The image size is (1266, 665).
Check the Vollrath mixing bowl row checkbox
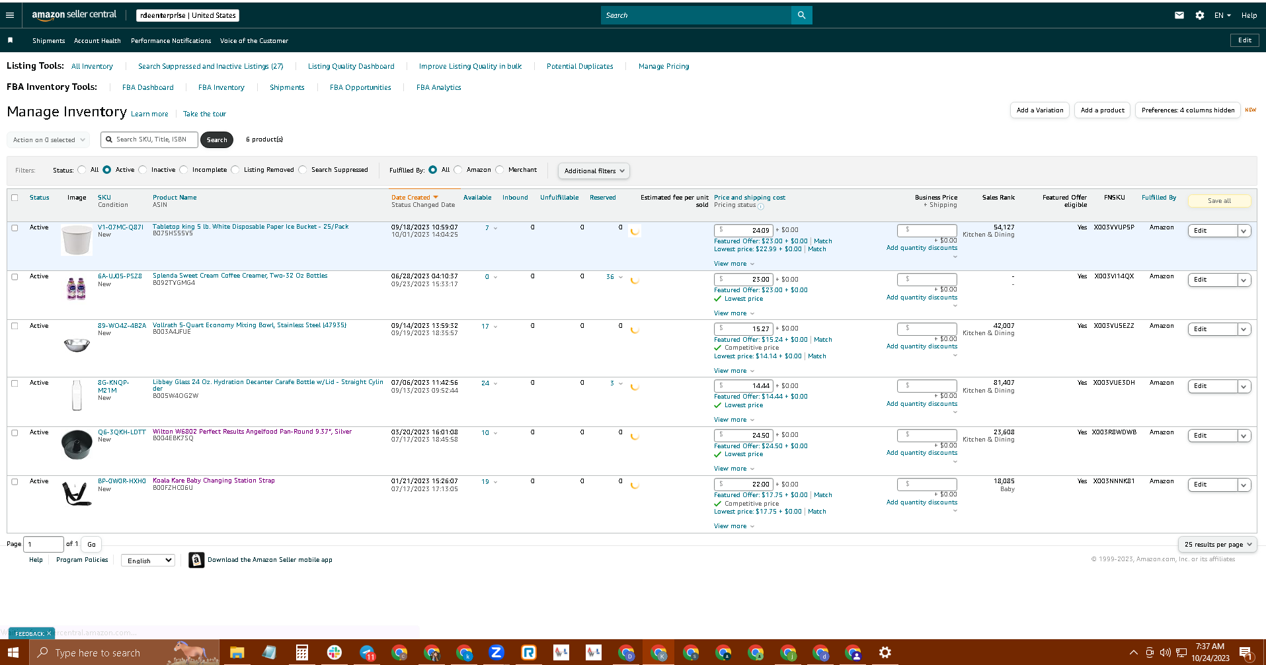click(x=15, y=326)
